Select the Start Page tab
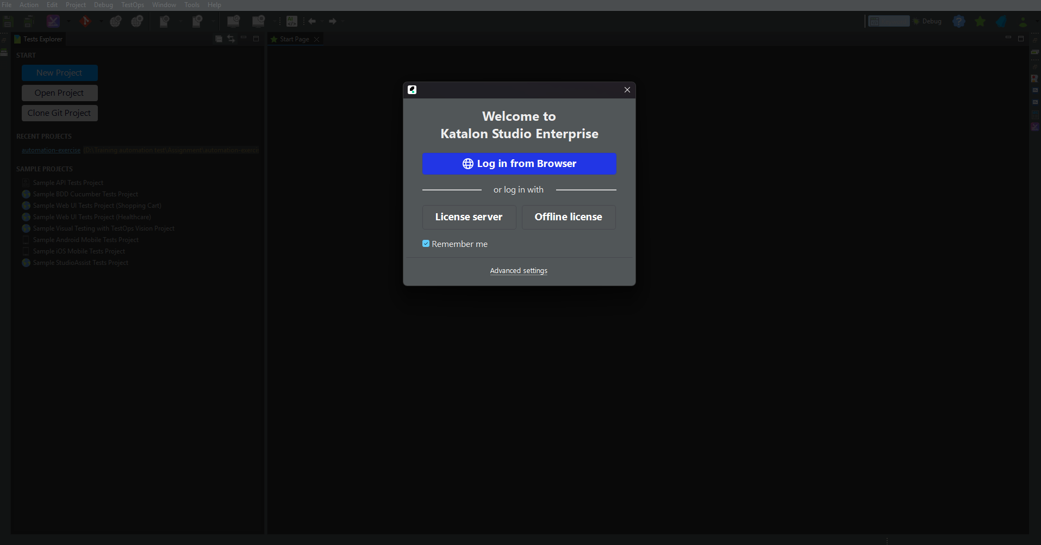 pos(294,39)
